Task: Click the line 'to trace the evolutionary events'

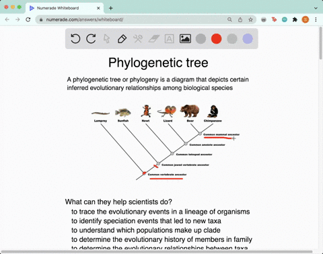Action: pyautogui.click(x=160, y=212)
